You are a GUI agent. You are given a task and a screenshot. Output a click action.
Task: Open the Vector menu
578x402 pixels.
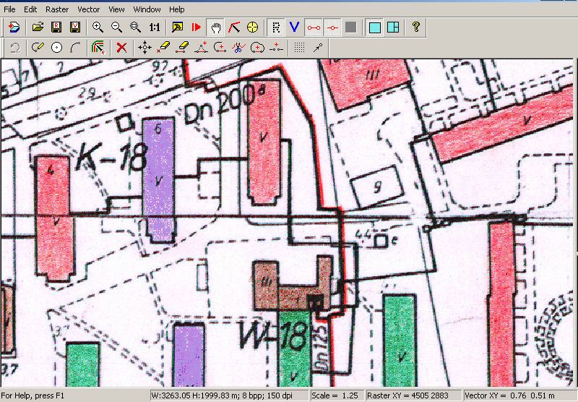pos(89,9)
